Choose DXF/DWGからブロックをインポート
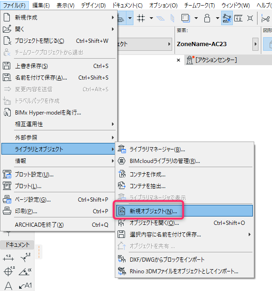272x291 pixels. [184, 259]
